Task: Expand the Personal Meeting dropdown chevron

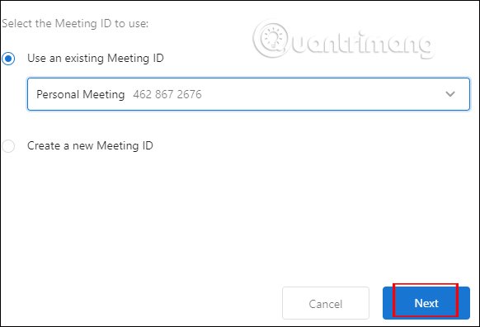Action: click(x=450, y=94)
